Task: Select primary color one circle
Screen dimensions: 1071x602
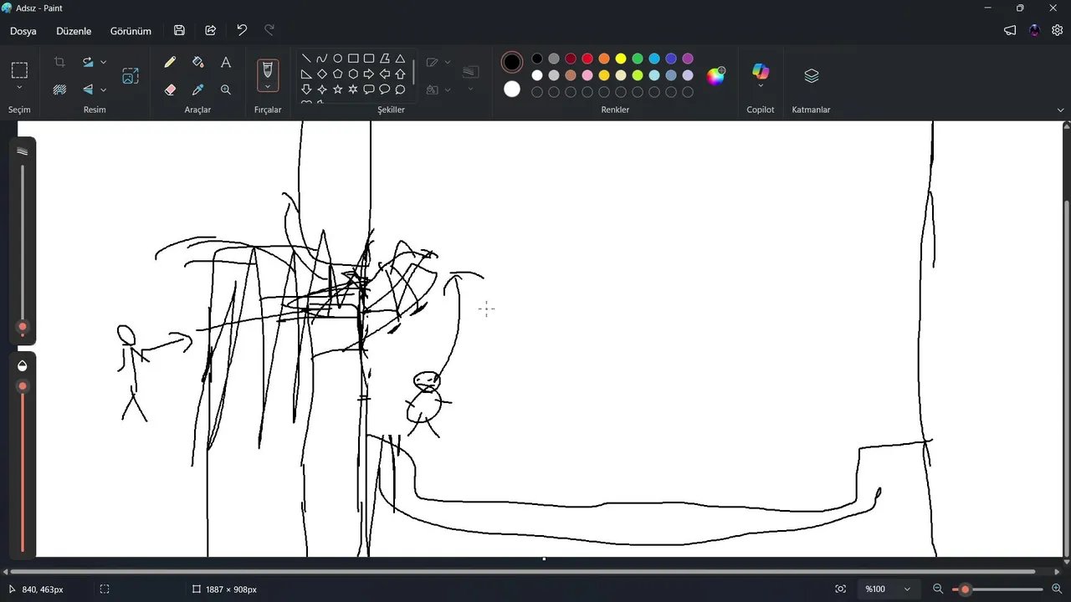Action: (x=512, y=62)
